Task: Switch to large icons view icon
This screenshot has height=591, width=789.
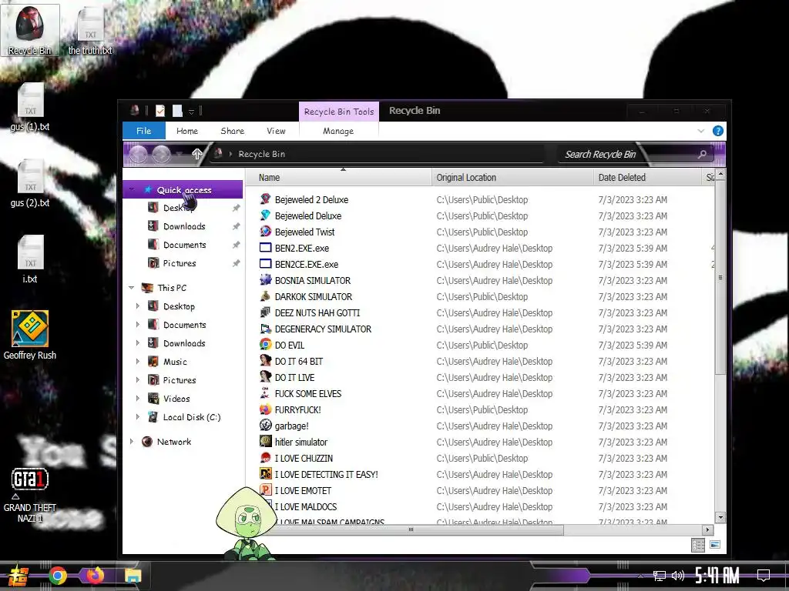Action: pyautogui.click(x=715, y=545)
